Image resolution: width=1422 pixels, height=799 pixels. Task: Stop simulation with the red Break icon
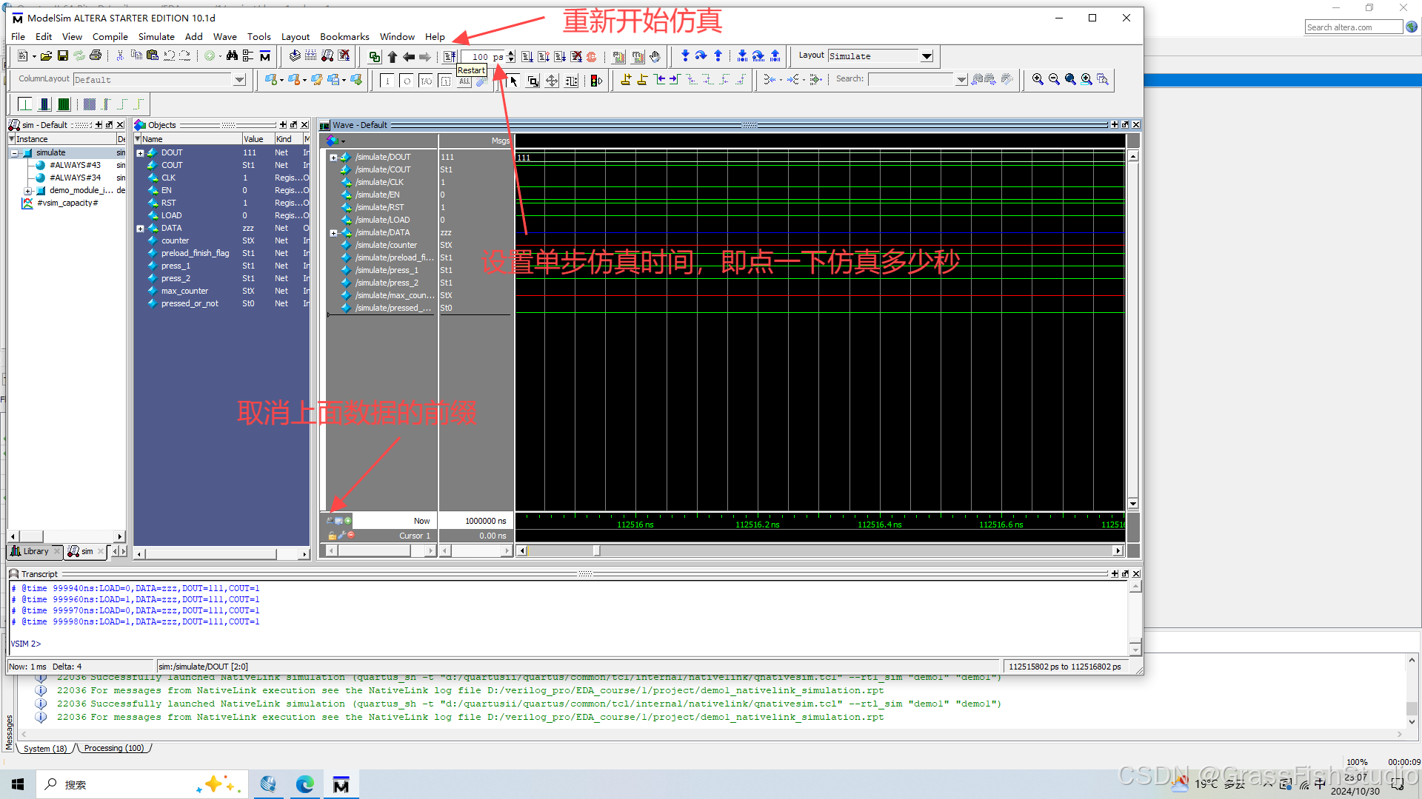tap(591, 55)
